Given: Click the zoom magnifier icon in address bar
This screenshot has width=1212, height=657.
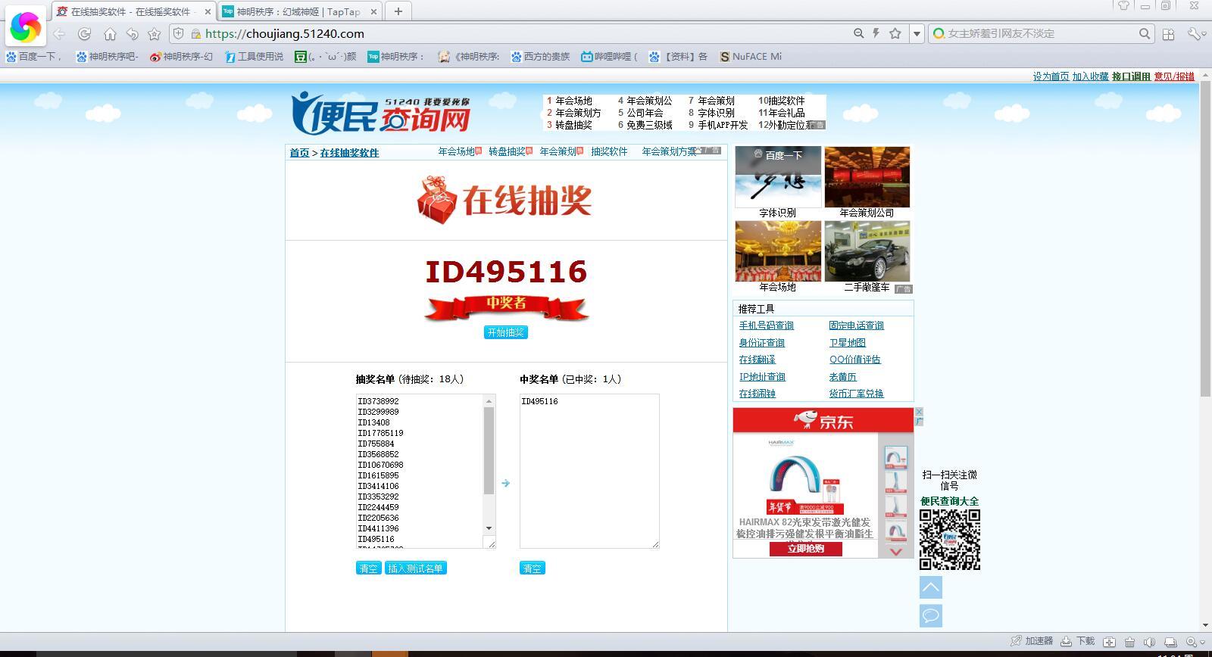Looking at the screenshot, I should click(x=858, y=33).
